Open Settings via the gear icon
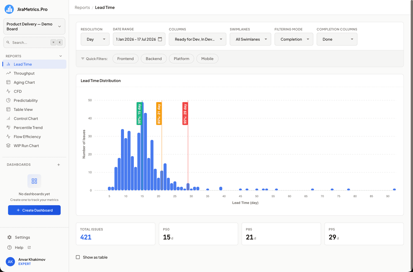 click(x=10, y=237)
